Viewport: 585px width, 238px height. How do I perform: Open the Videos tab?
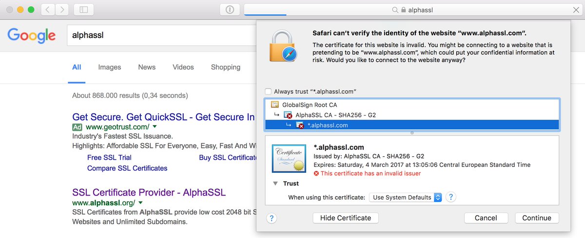[x=183, y=67]
